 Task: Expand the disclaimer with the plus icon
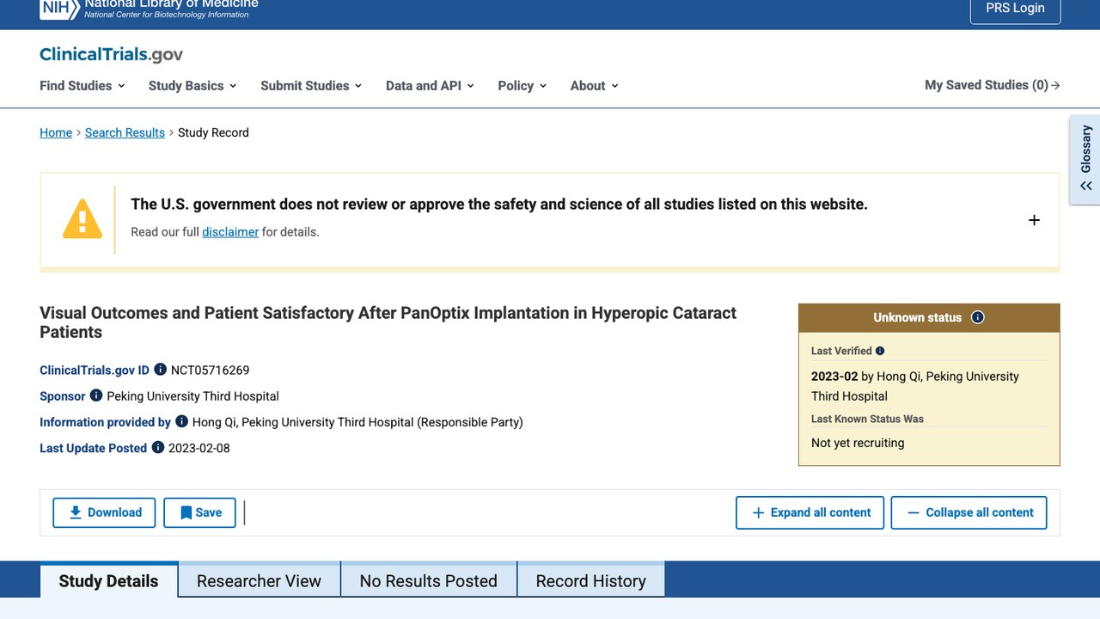point(1034,220)
